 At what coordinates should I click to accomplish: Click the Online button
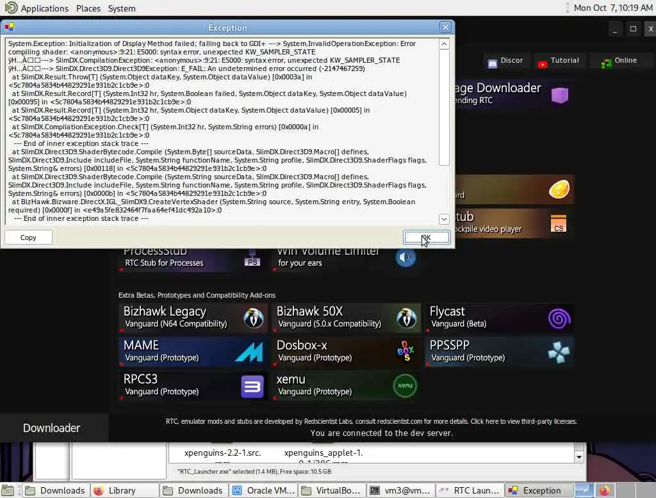pos(620,61)
